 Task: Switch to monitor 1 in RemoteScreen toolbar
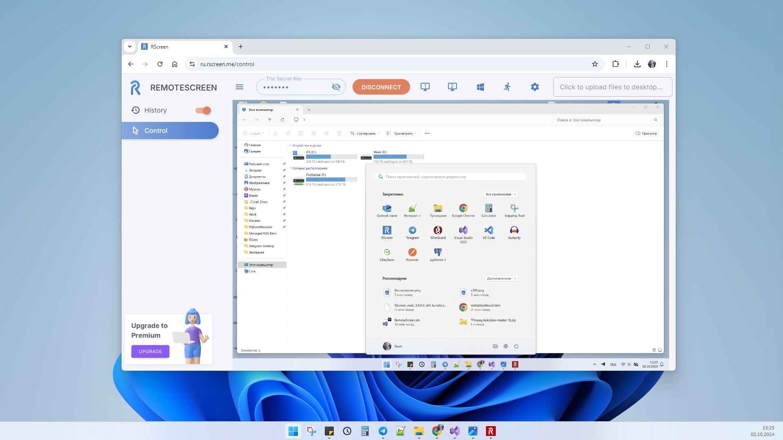click(425, 87)
